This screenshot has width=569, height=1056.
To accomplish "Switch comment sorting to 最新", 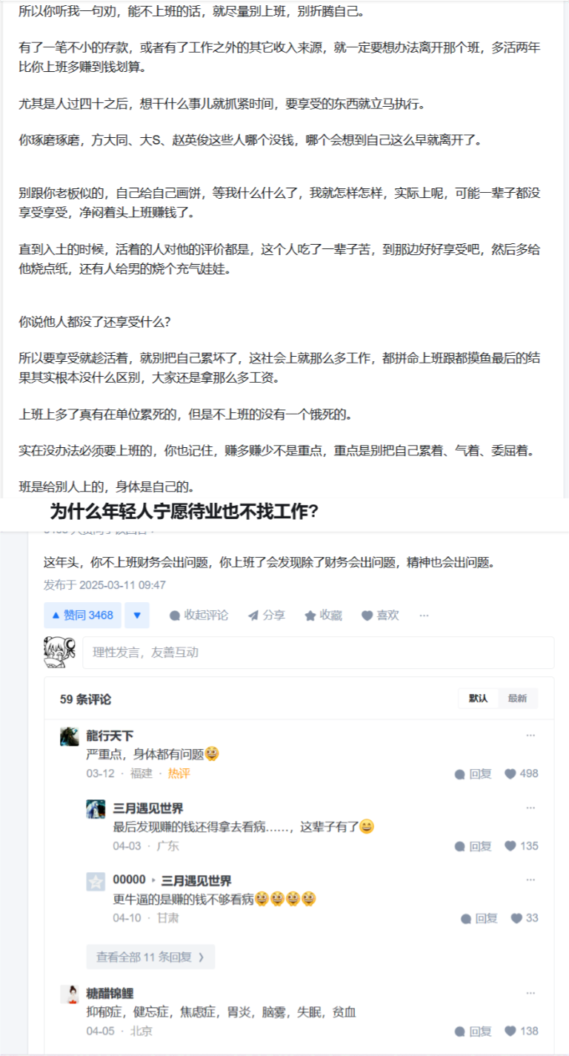I will (x=517, y=699).
